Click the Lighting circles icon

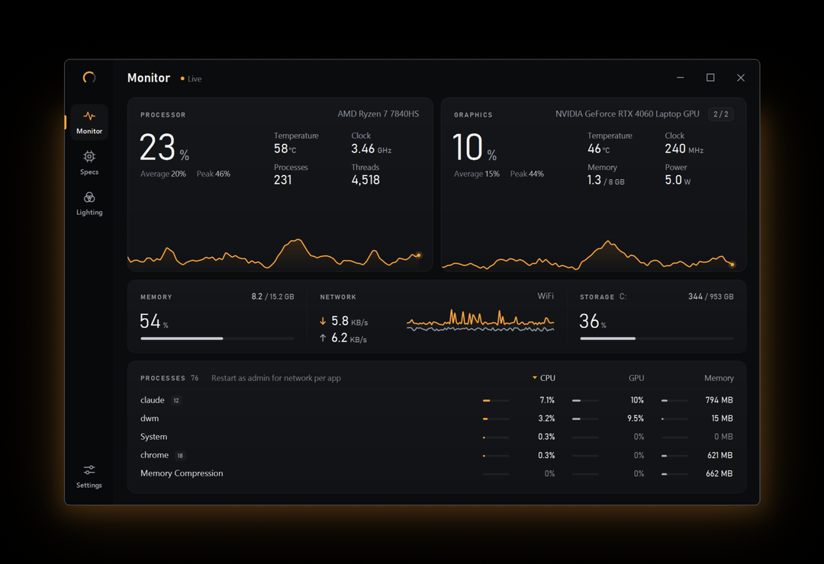tap(89, 197)
